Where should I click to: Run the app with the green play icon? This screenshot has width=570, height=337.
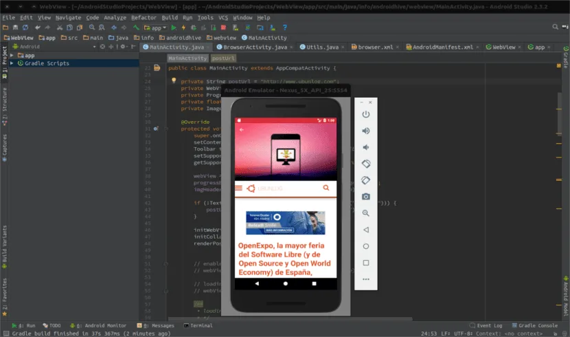tap(174, 28)
